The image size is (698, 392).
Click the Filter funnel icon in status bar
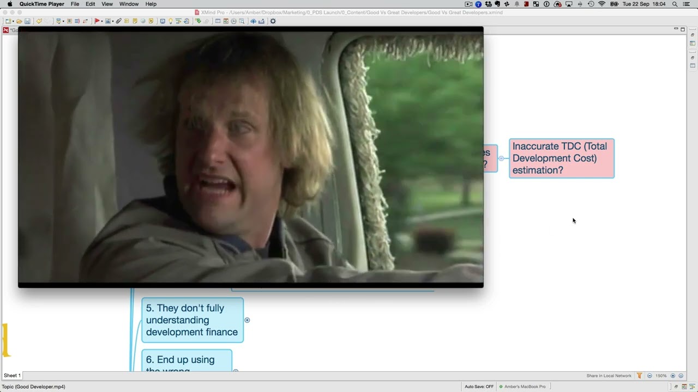[x=639, y=376]
